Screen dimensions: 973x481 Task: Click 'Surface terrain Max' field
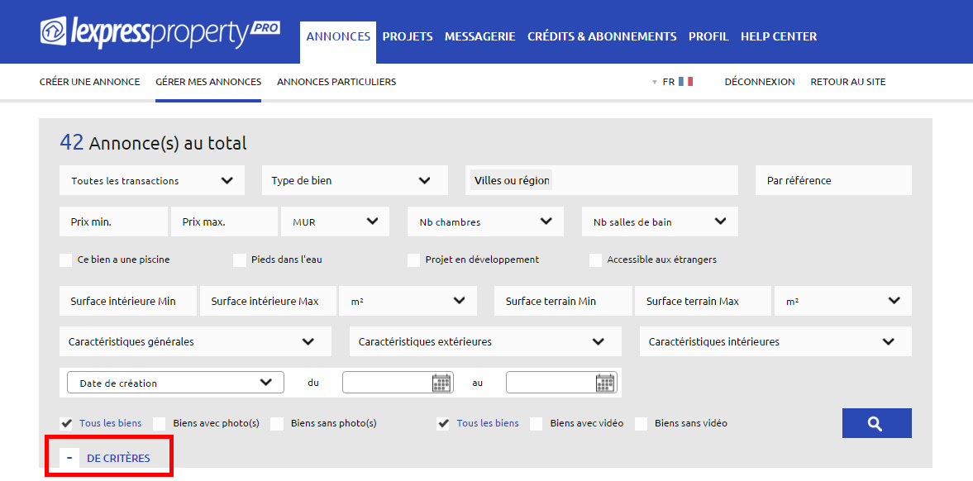703,301
